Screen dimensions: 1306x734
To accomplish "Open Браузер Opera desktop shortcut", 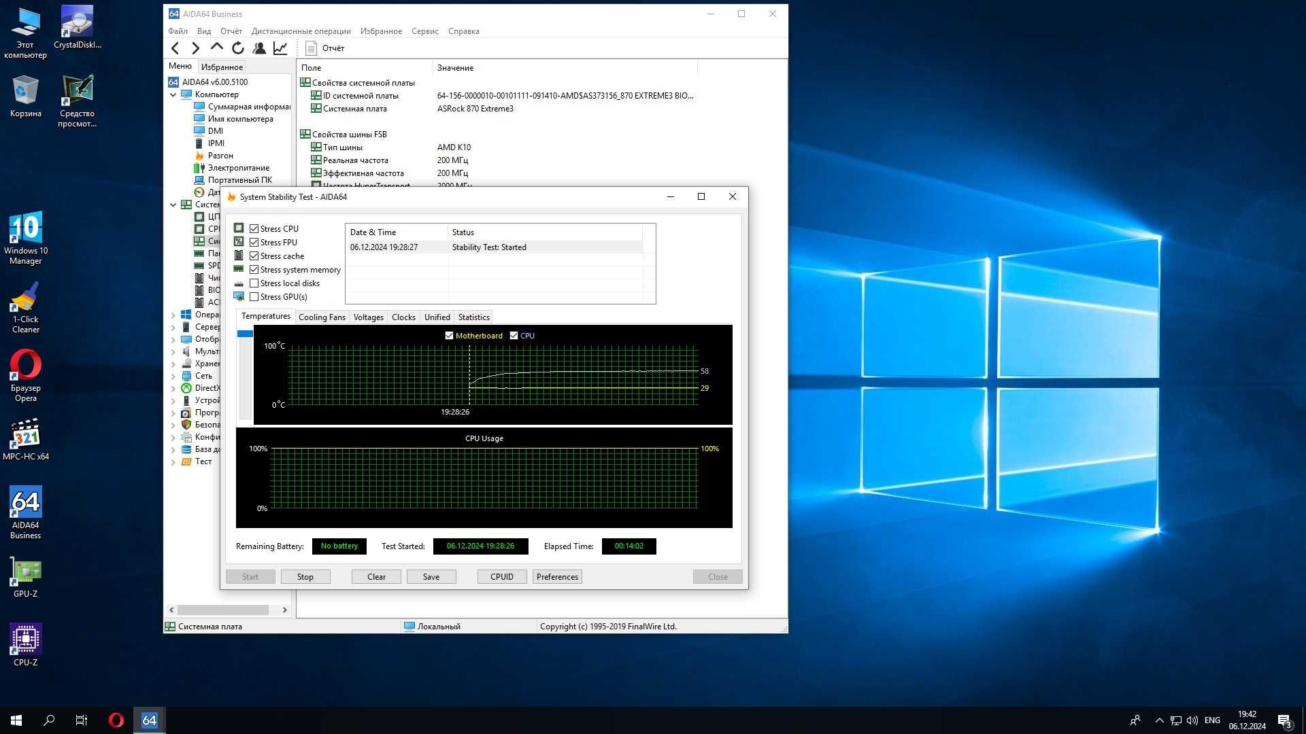I will pos(26,376).
